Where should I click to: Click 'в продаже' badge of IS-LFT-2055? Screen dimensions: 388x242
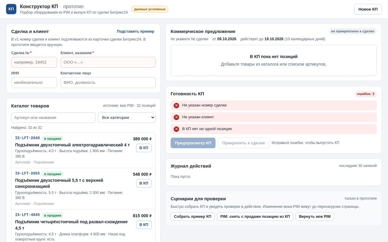[x=53, y=174]
